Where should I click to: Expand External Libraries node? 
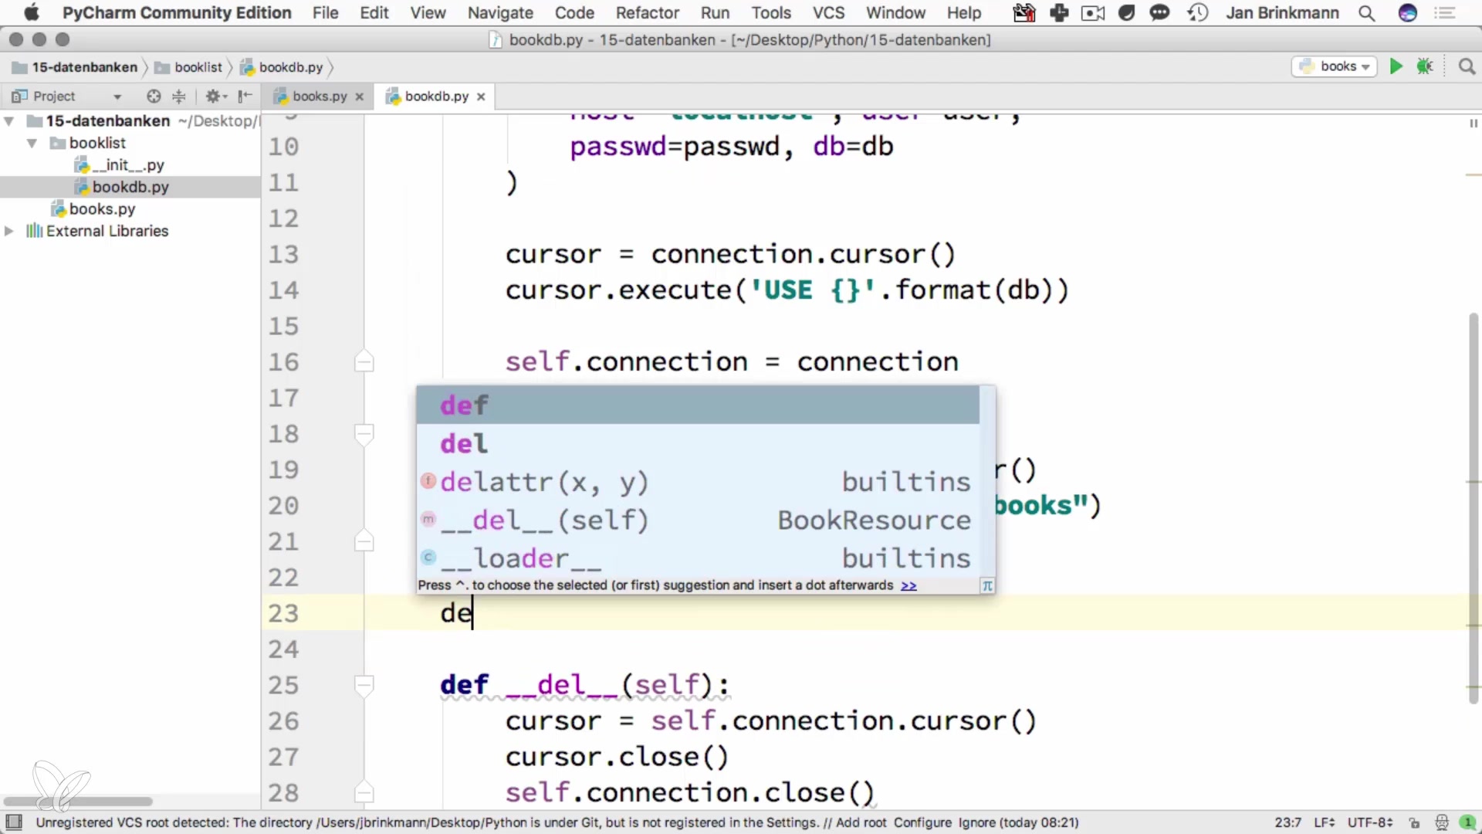[9, 231]
